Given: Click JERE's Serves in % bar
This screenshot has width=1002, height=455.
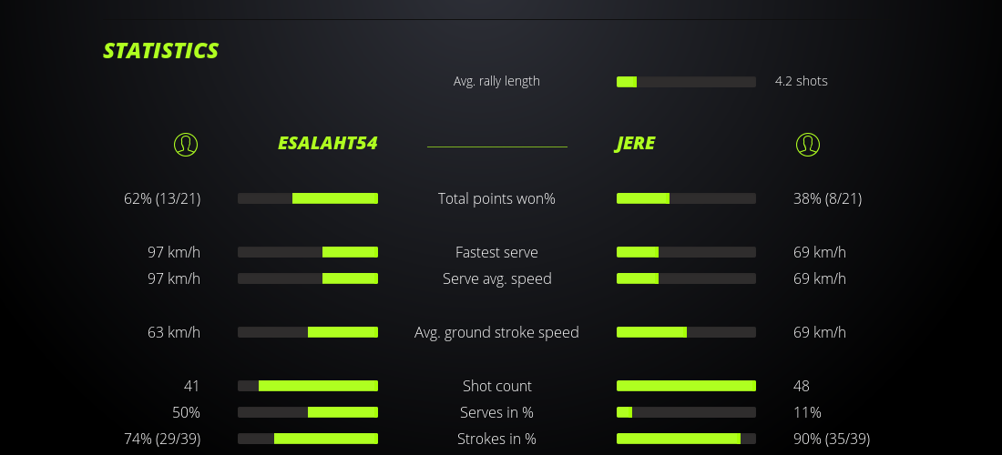Looking at the screenshot, I should (686, 412).
